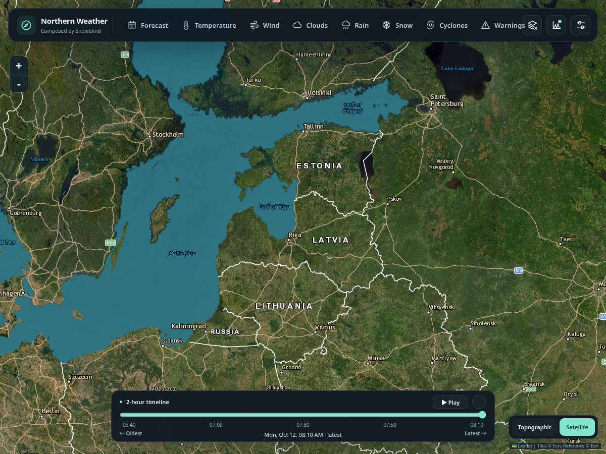606x454 pixels.
Task: Start timeline playback with Play
Action: [x=450, y=402]
